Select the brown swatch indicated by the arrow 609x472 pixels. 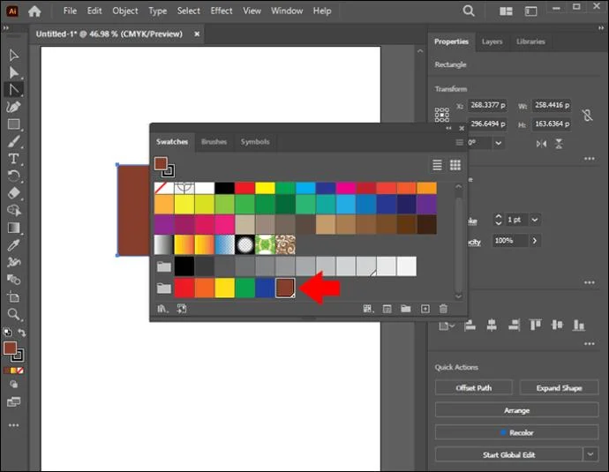285,288
